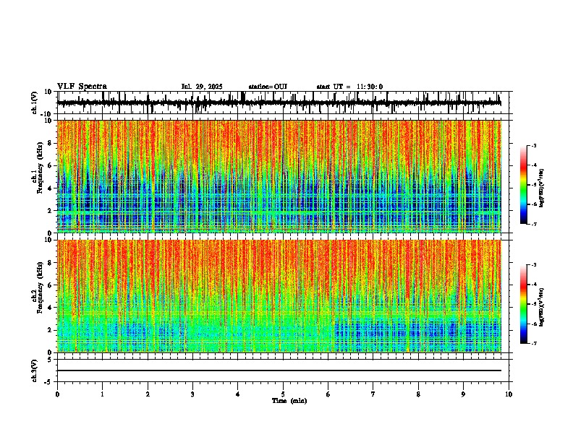
Task: Click the "-3" label on ch.1 colorbar
Action: tap(533, 145)
